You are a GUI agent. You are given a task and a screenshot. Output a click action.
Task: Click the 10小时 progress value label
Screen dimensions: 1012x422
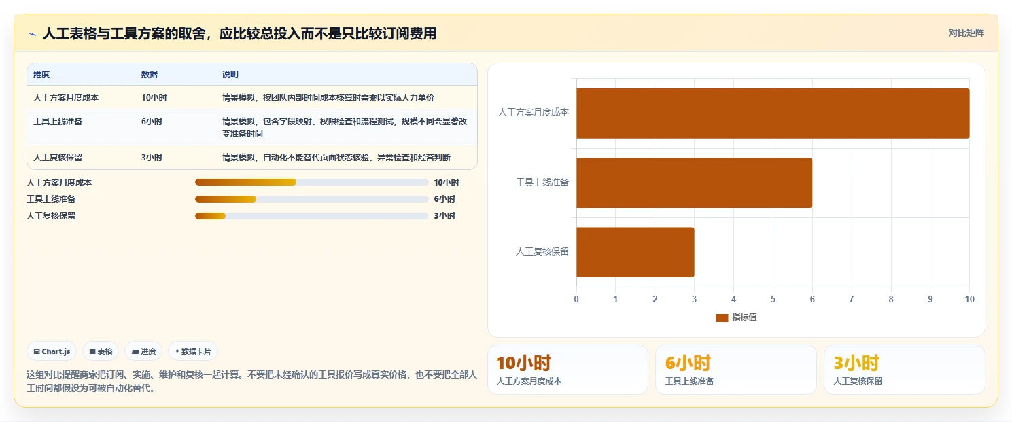447,182
